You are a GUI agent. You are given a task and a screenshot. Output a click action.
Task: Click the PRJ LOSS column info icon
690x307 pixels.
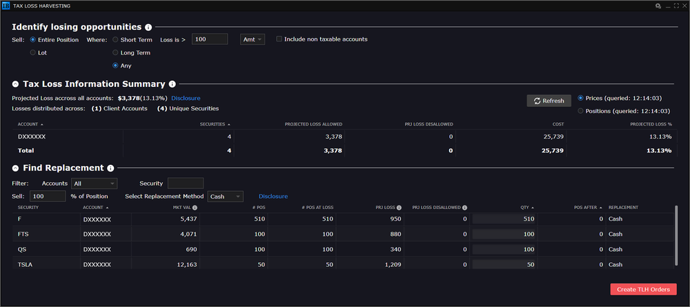pos(400,207)
